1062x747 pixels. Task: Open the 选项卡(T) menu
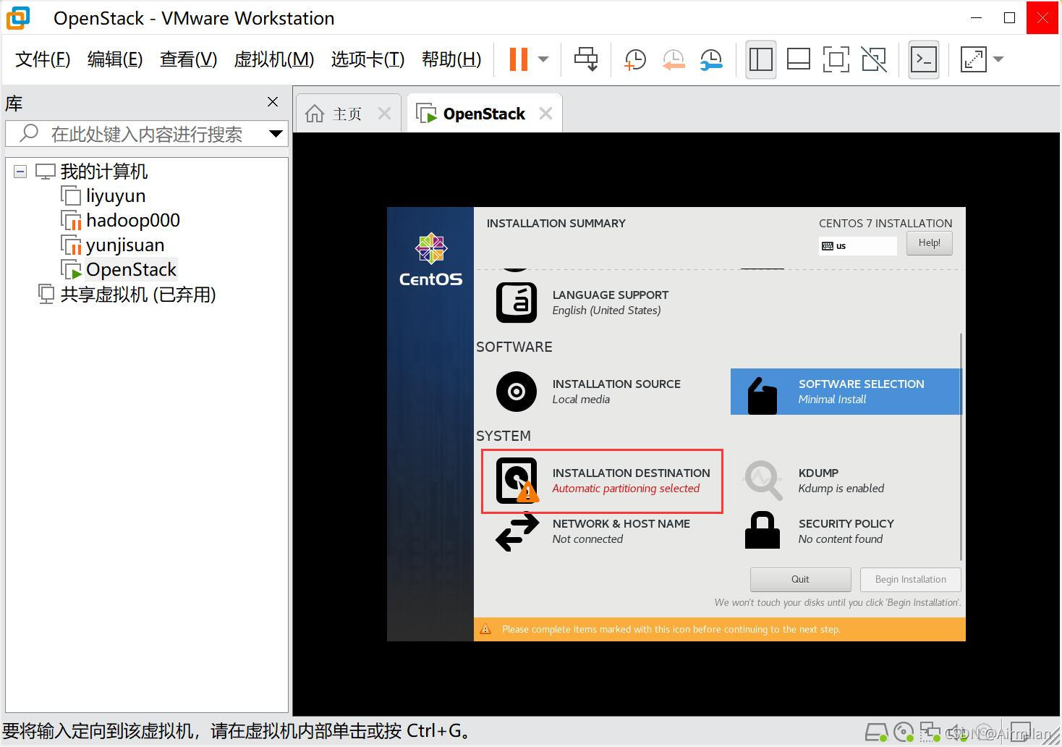(368, 59)
